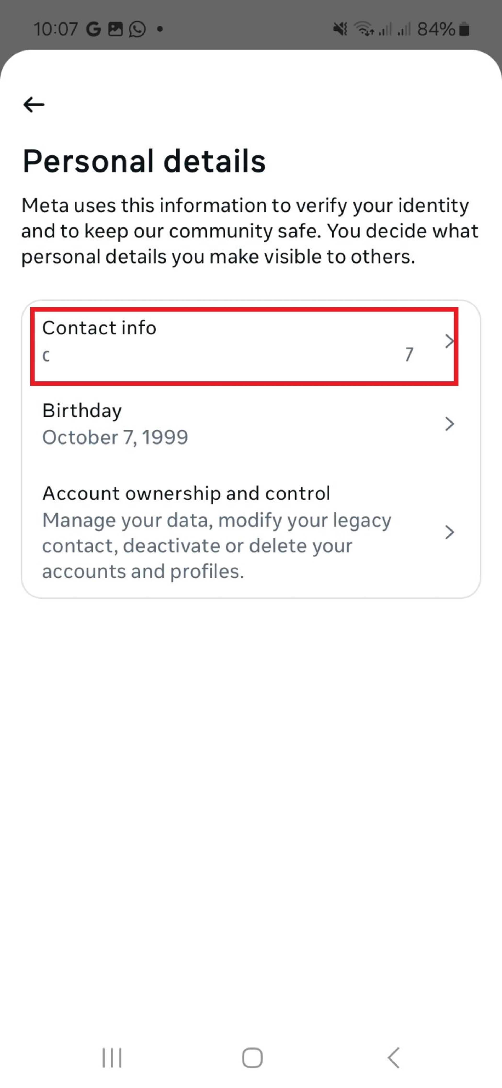Expand the Contact info chevron

pyautogui.click(x=449, y=341)
